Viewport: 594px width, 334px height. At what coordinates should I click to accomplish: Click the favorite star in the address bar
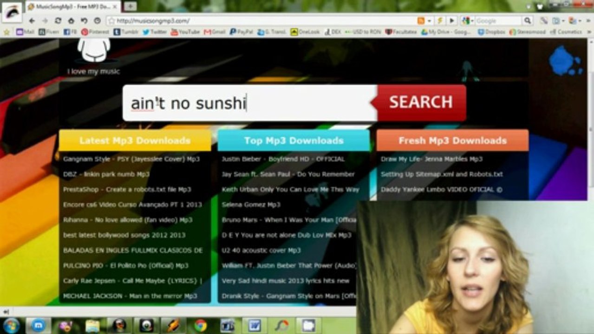coord(111,21)
